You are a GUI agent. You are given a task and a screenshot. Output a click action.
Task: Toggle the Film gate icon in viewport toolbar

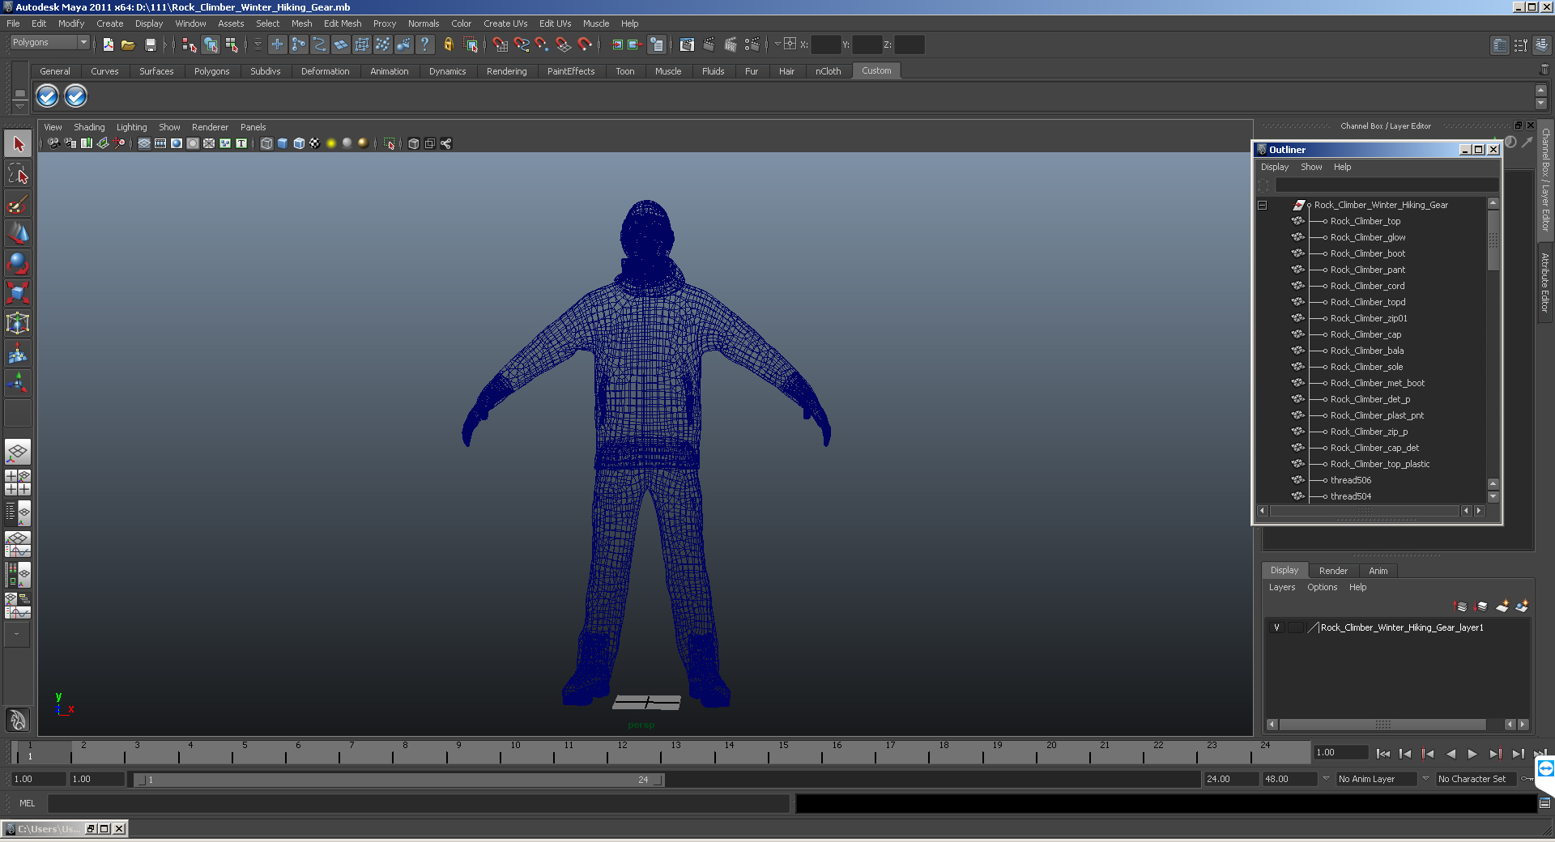pyautogui.click(x=160, y=143)
